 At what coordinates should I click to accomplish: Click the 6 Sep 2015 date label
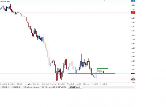coord(86,84)
